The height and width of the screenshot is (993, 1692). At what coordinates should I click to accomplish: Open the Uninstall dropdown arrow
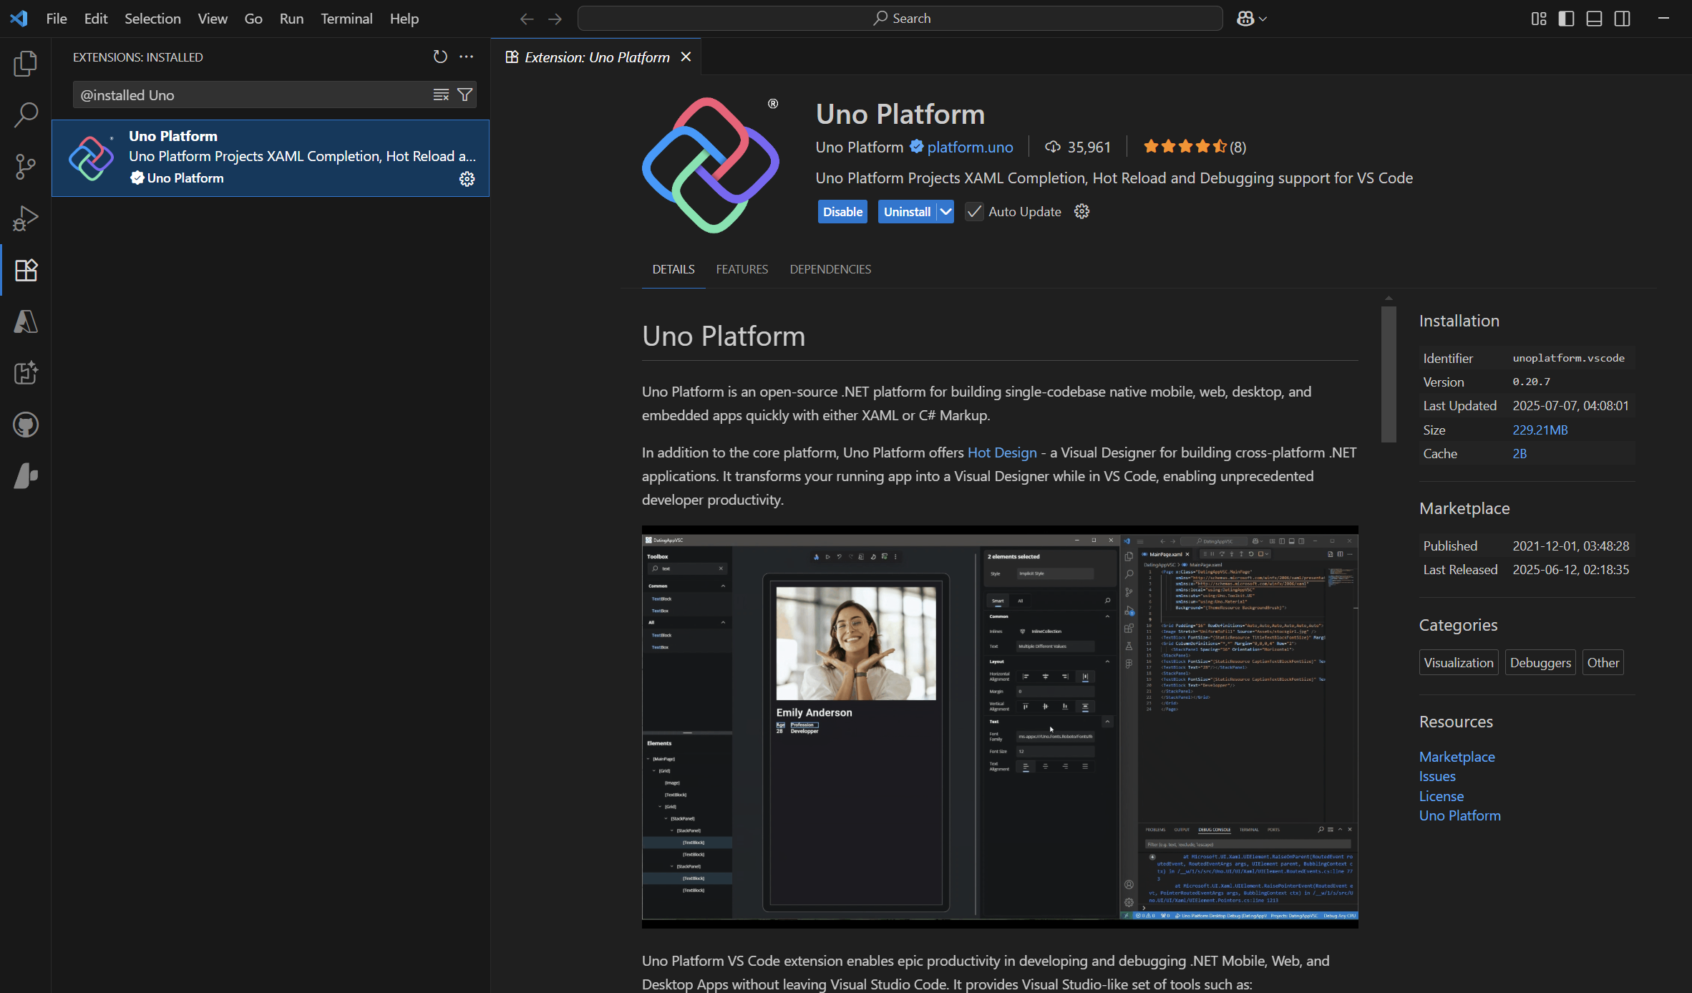tap(945, 211)
